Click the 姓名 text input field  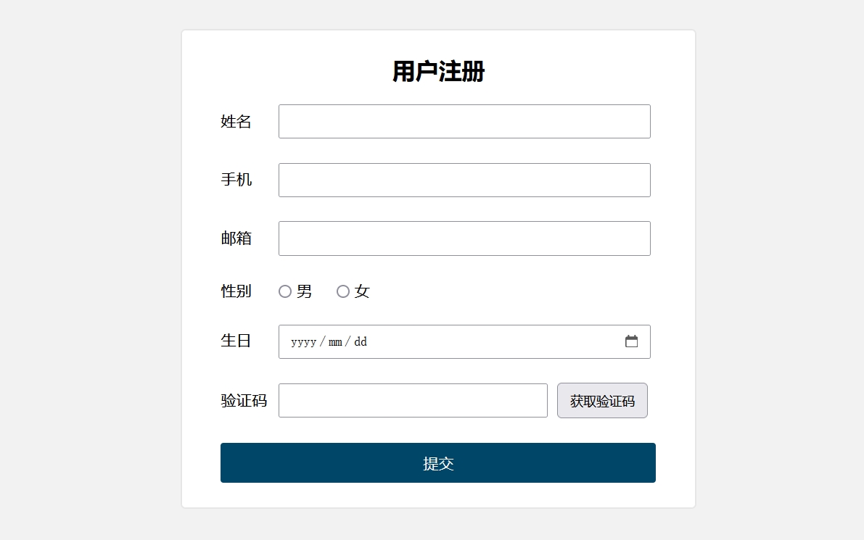coord(464,122)
